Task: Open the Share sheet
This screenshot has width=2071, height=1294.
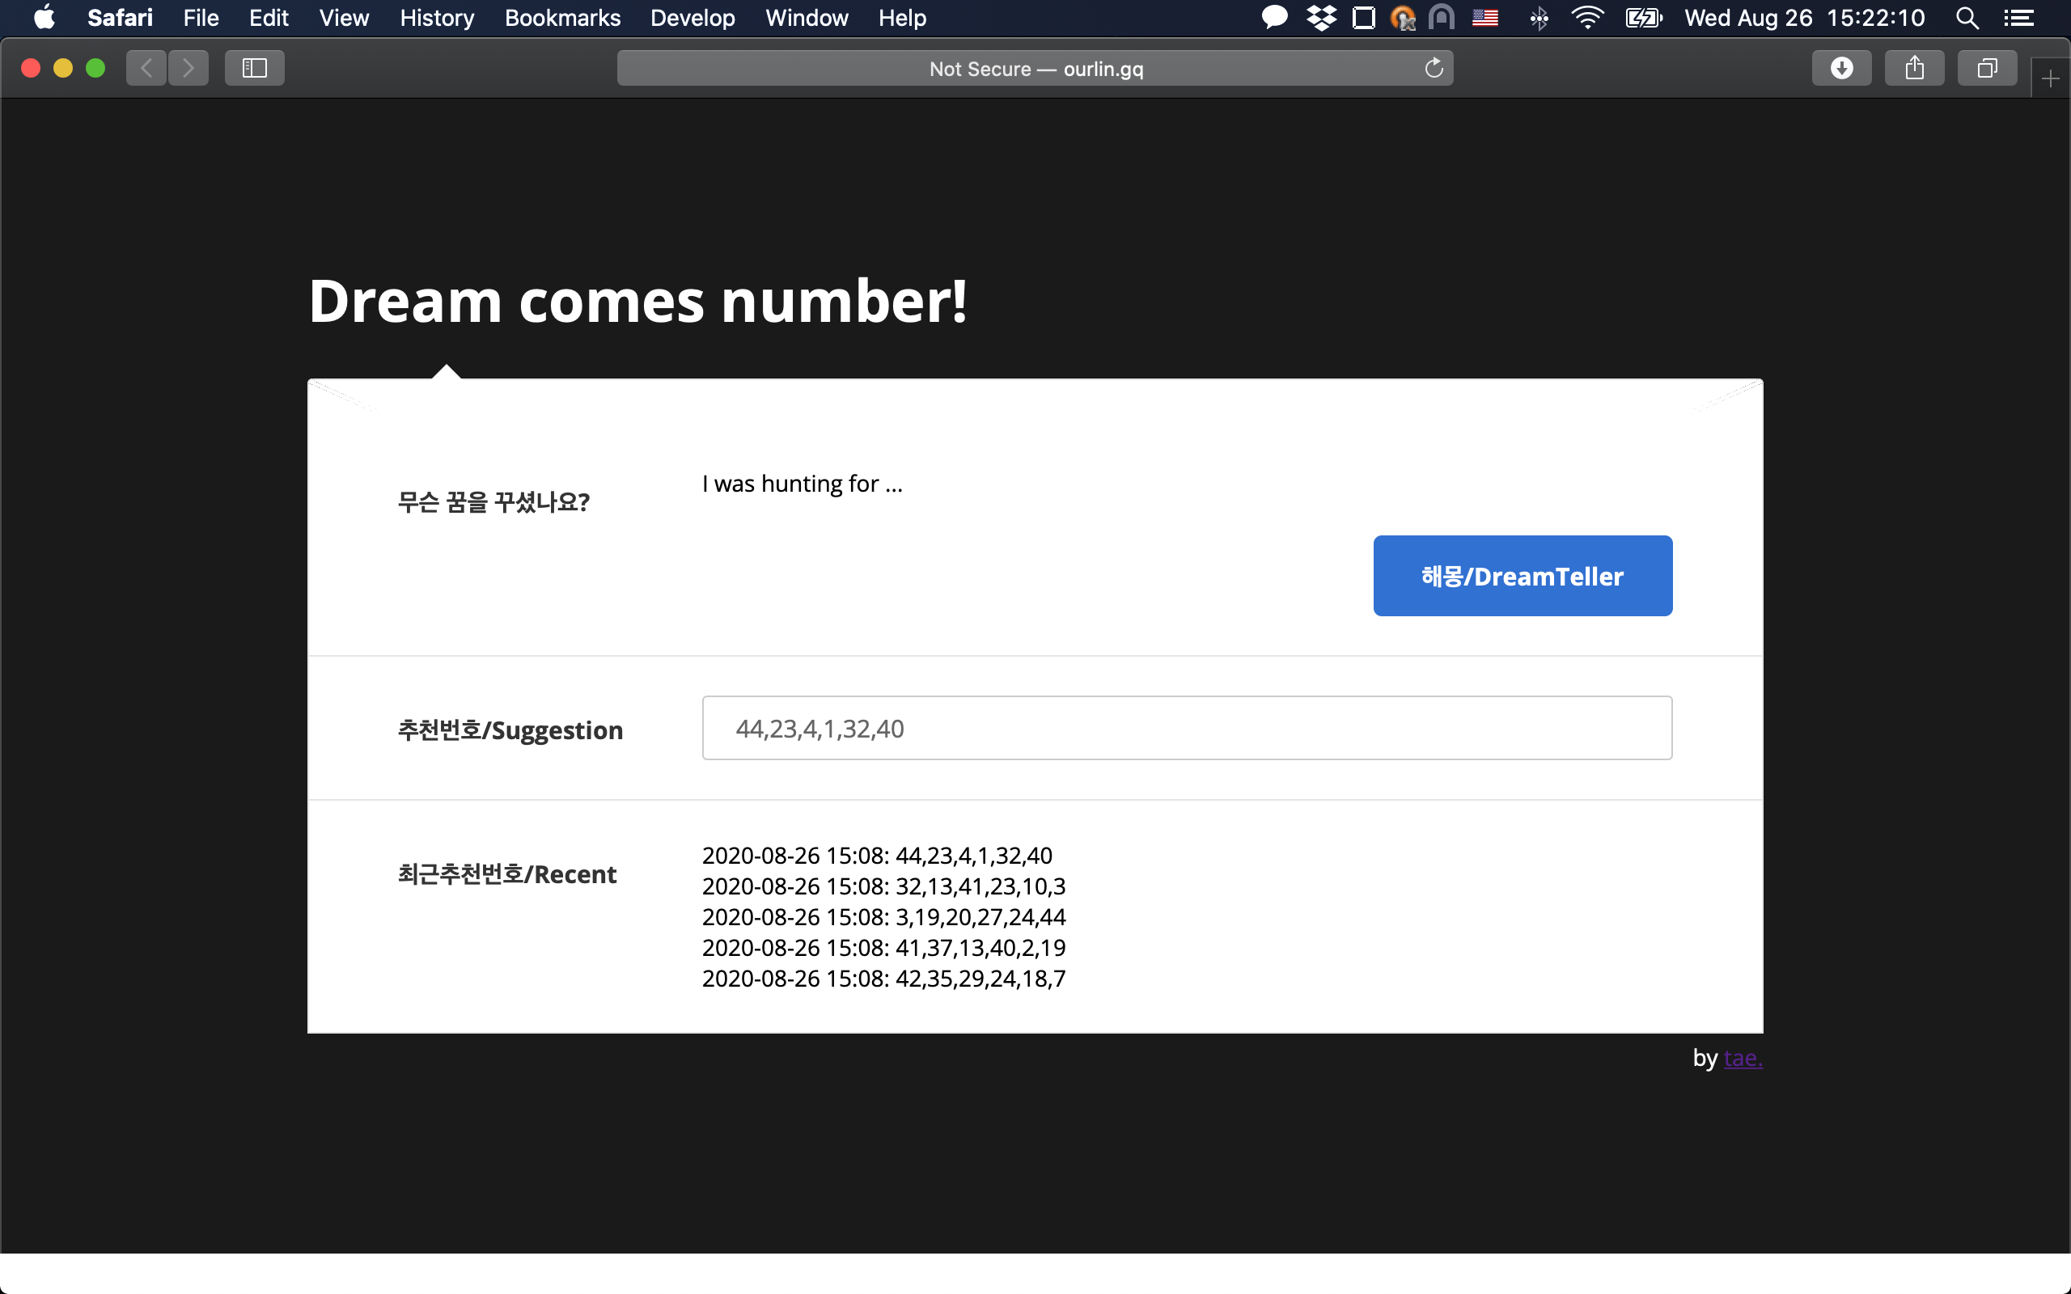Action: click(x=1914, y=68)
